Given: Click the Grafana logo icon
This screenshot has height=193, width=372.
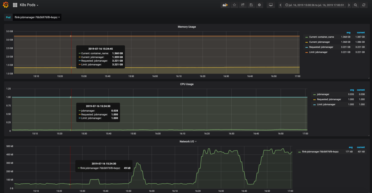Looking at the screenshot, I should (6, 5).
